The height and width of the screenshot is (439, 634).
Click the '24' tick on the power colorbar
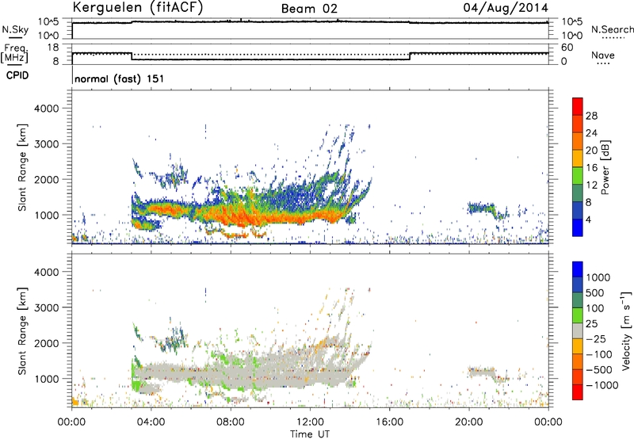(x=591, y=133)
